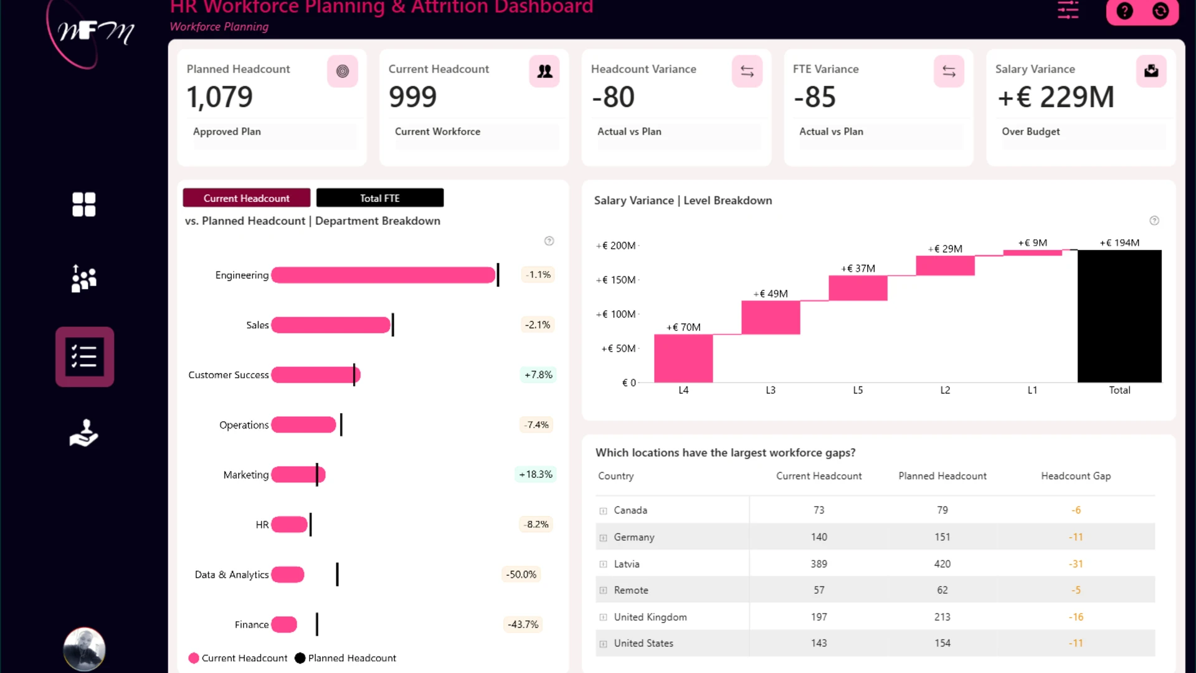The image size is (1196, 673).
Task: Expand the United Kingdom row
Action: click(x=603, y=618)
